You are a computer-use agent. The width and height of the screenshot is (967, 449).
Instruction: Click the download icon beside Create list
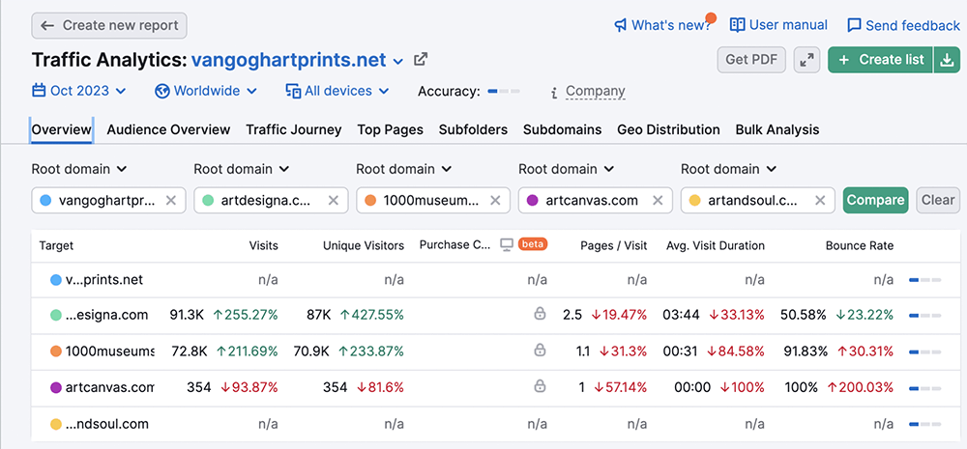pos(947,60)
